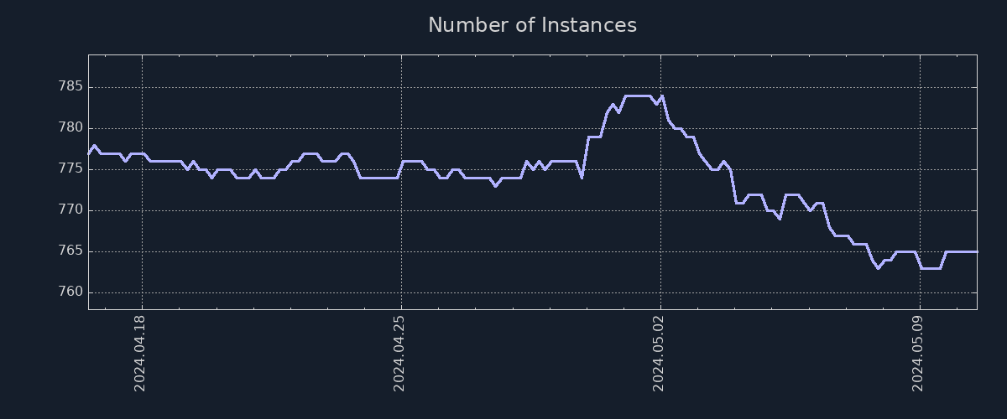1007x419 pixels.
Task: Click the 775 y-axis label
Action: pyautogui.click(x=70, y=168)
